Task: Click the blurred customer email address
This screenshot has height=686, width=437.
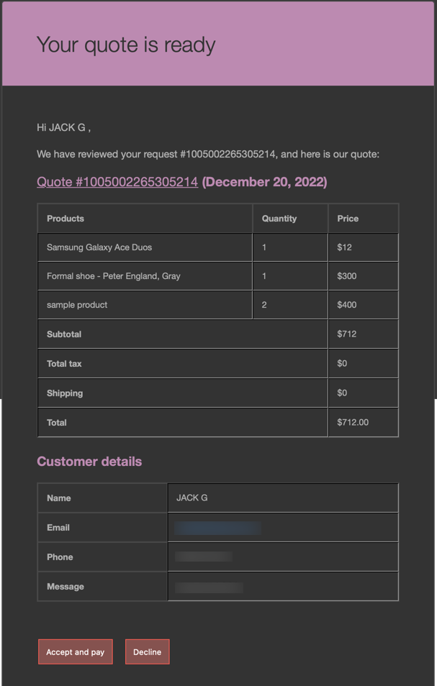Action: point(217,528)
